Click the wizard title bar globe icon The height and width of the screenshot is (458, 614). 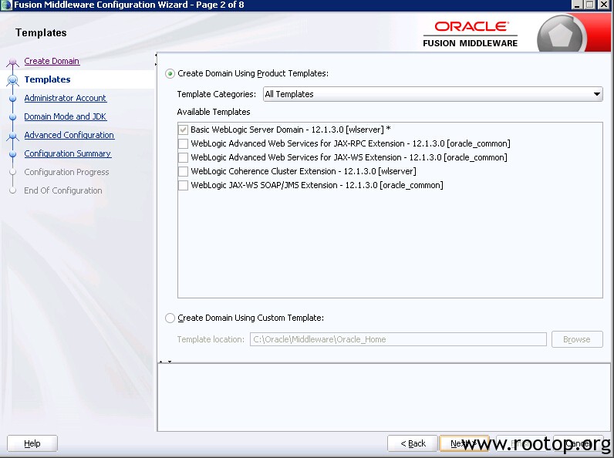[6, 5]
